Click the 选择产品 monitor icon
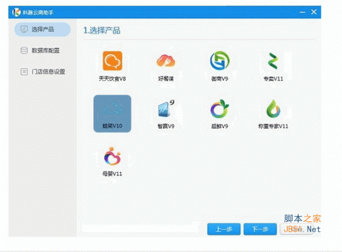 [x=24, y=29]
